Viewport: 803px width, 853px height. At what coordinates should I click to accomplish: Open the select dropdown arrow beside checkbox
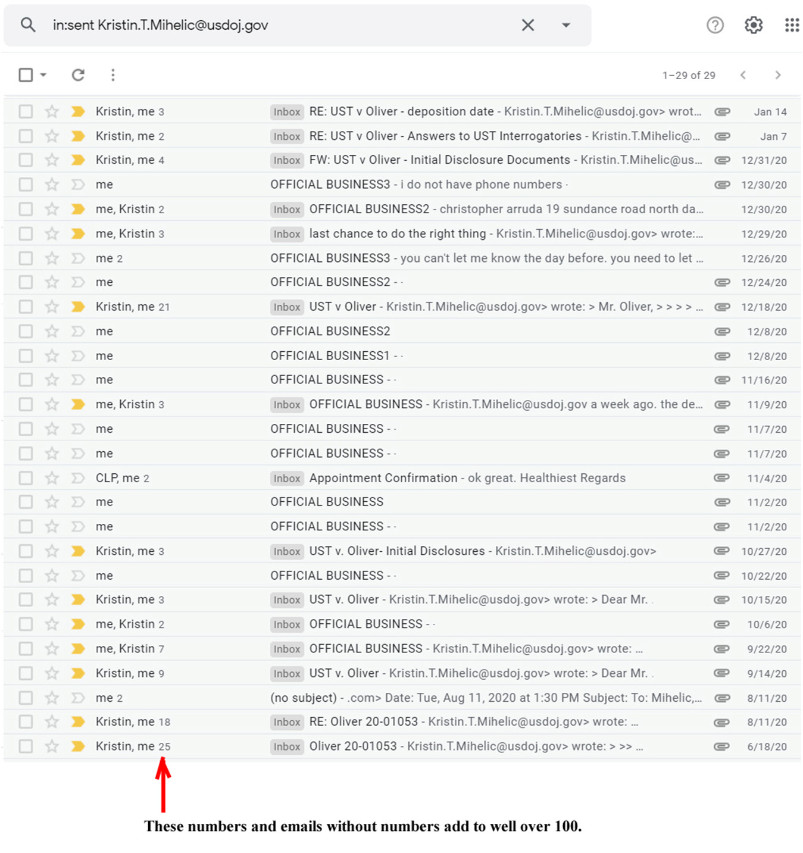pyautogui.click(x=43, y=75)
